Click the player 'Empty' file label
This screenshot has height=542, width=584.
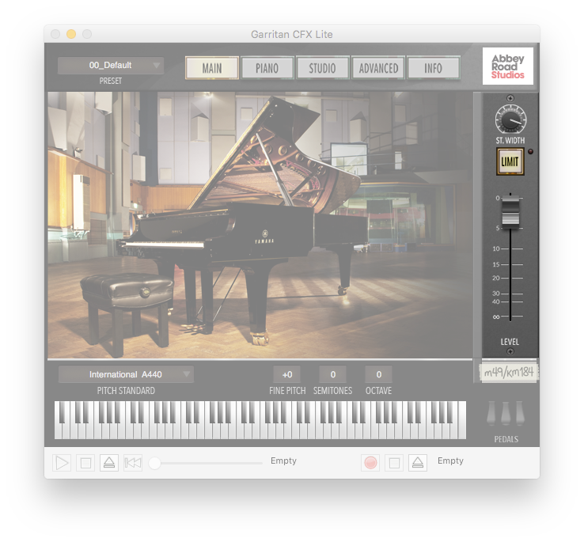283,461
